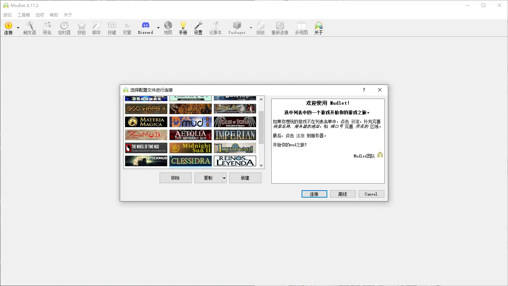Select the Luminari profile
Image resolution: width=508 pixels, height=286 pixels.
(x=235, y=148)
